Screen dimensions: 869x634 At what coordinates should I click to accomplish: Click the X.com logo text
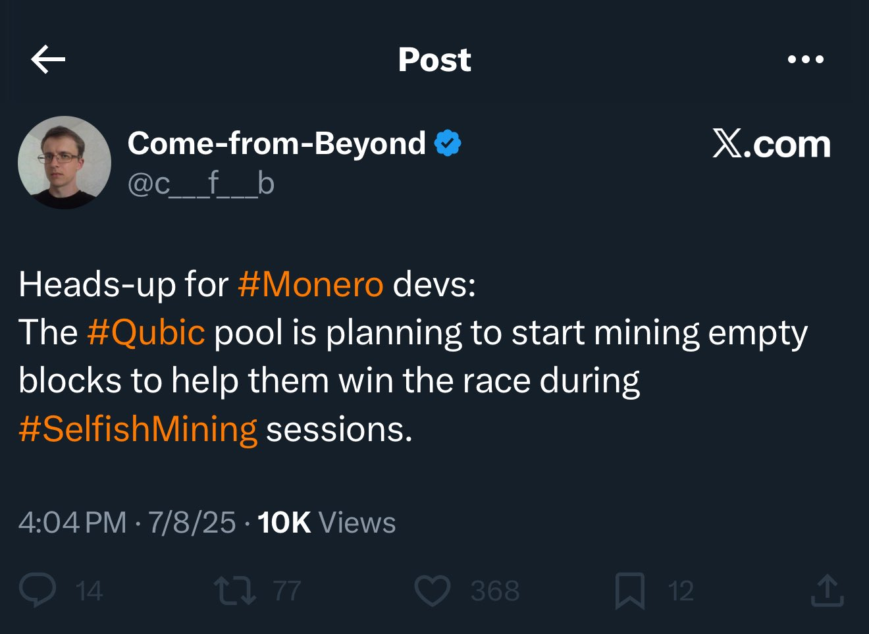tap(772, 144)
